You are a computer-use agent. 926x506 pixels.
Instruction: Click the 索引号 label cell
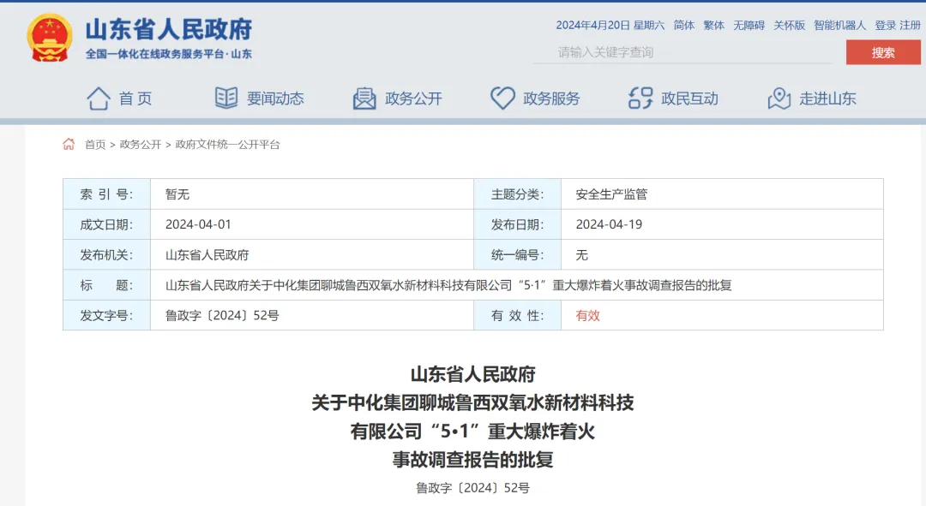[107, 194]
